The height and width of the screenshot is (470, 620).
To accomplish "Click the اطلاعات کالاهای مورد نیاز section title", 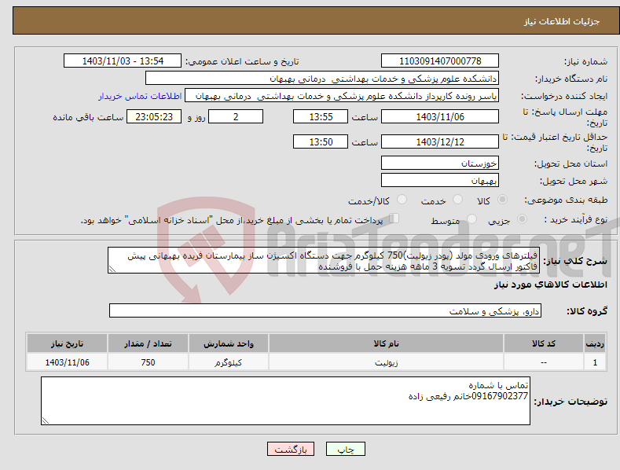I will coord(550,285).
